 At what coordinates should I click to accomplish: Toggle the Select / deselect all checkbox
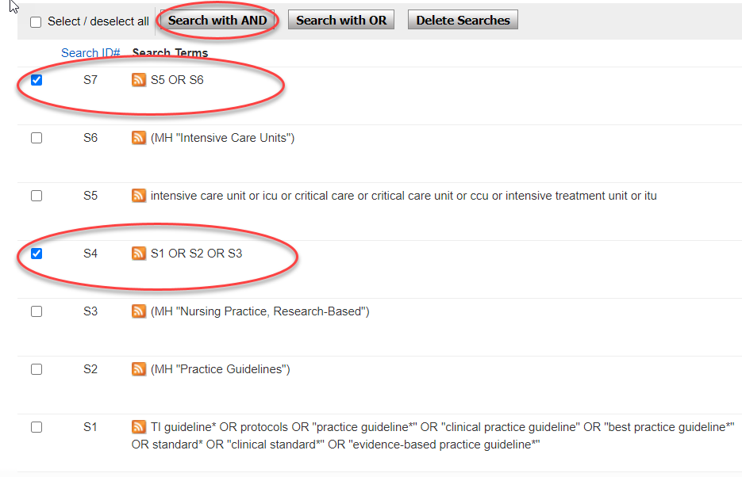(x=36, y=22)
